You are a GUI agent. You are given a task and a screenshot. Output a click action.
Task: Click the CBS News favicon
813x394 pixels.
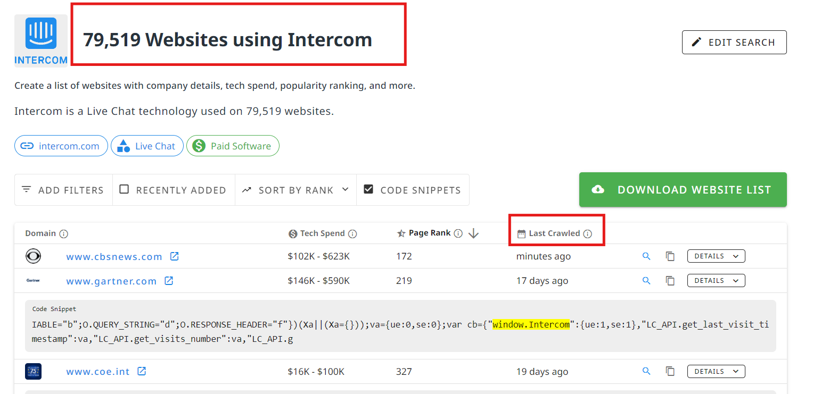(x=33, y=256)
